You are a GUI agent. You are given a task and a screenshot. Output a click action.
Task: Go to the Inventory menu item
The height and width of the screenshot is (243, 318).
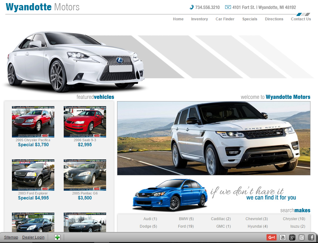point(199,19)
